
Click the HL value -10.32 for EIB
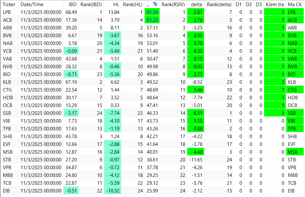(x=113, y=191)
